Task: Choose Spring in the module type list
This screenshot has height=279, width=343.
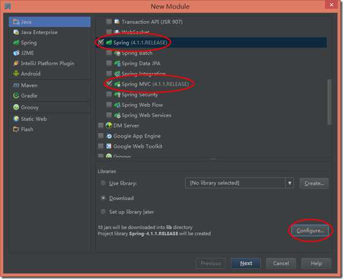Action: (x=50, y=43)
